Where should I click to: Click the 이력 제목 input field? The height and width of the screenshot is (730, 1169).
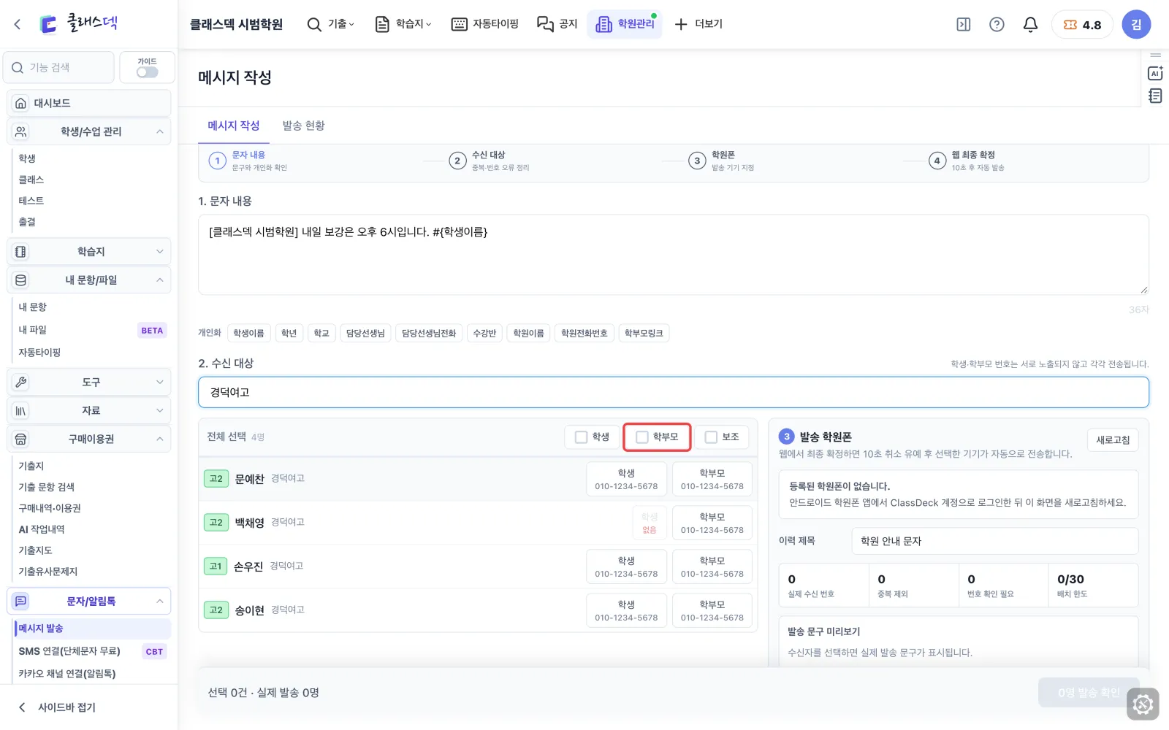[x=995, y=541]
